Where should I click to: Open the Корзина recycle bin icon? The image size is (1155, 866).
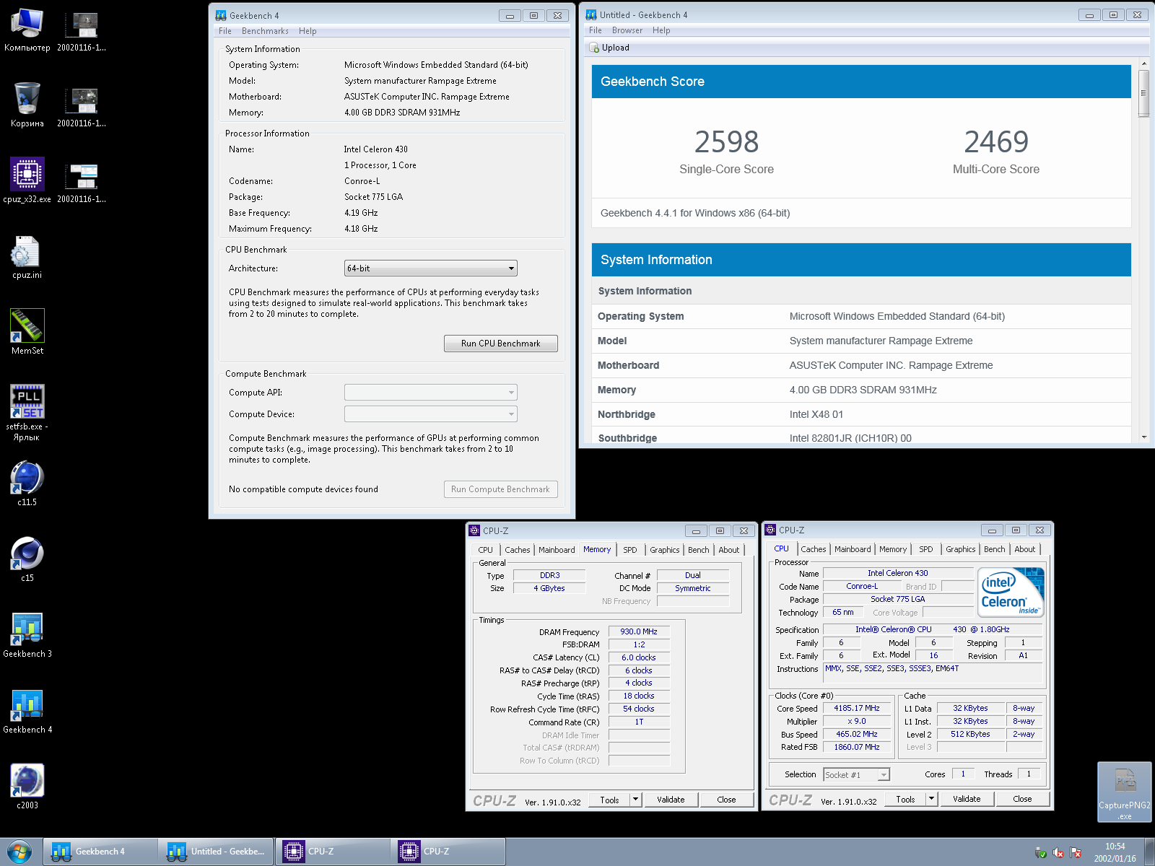point(27,105)
